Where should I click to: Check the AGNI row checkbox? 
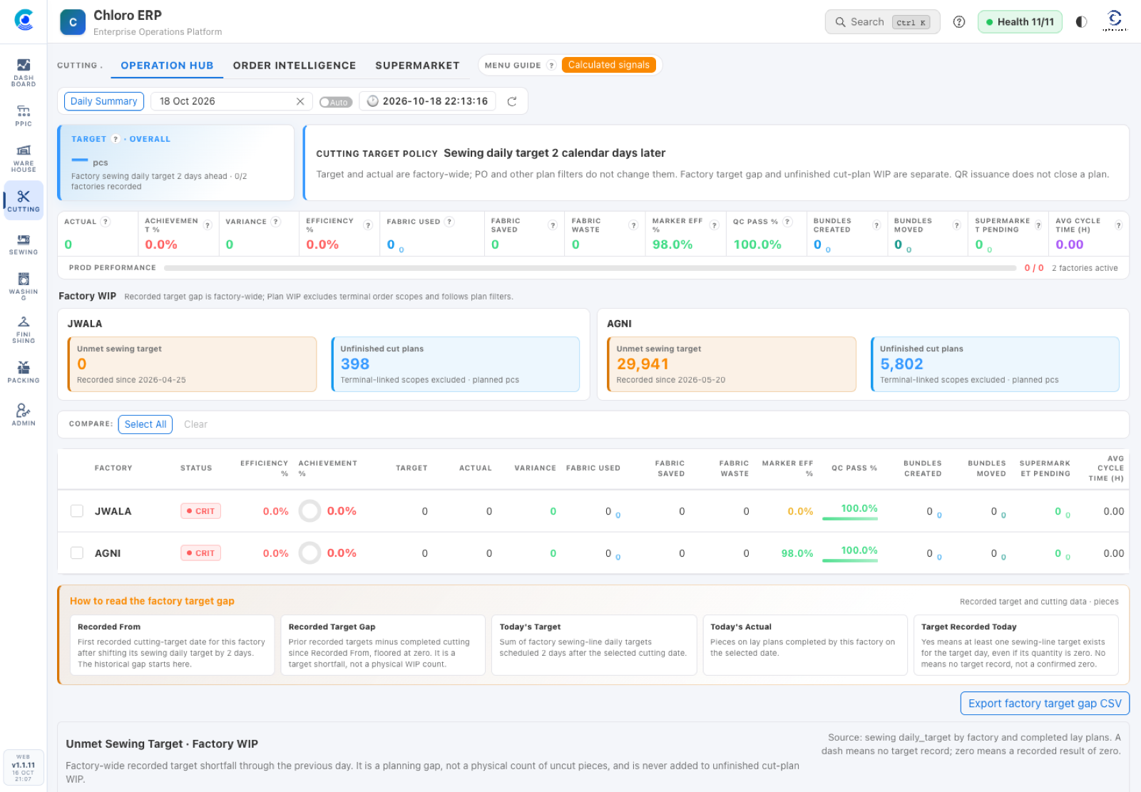click(x=77, y=553)
